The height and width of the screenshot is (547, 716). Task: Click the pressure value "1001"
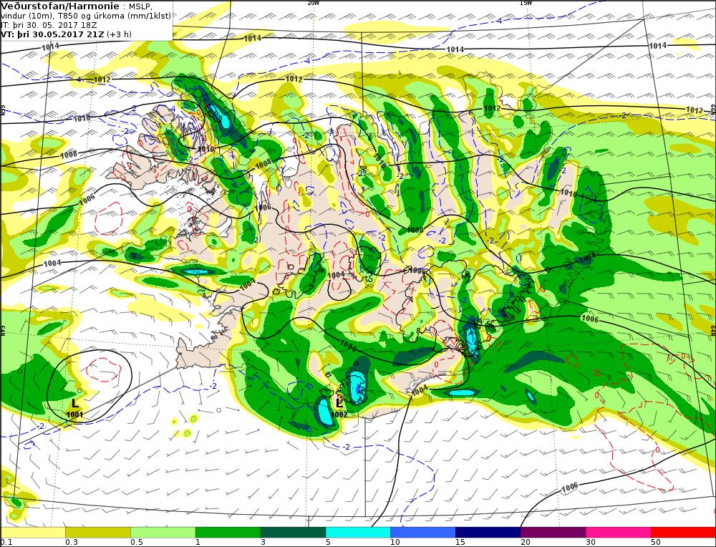[x=74, y=415]
